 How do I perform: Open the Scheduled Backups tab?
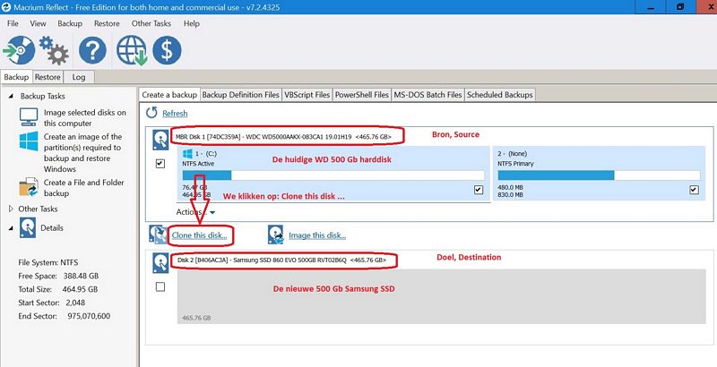coord(500,95)
